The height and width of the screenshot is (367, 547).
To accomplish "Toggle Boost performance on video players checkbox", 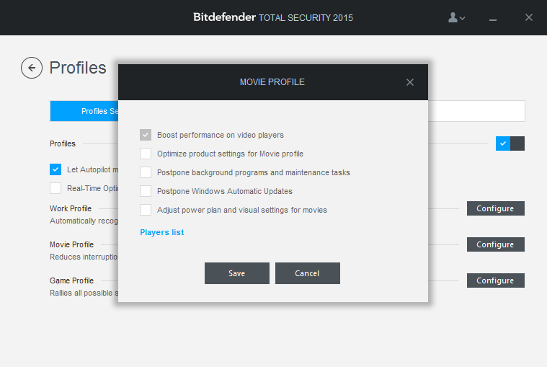I will click(x=146, y=135).
